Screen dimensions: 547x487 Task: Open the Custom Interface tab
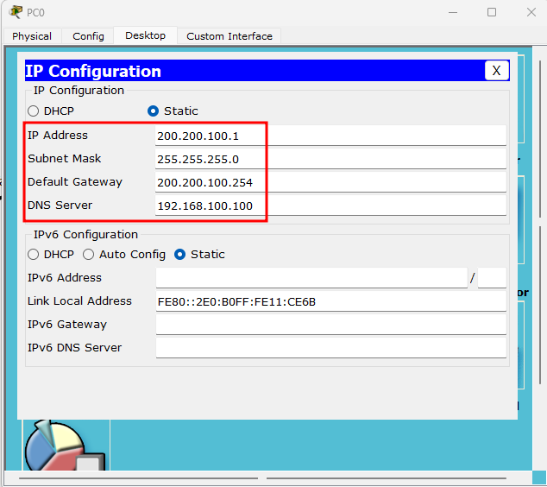tap(229, 36)
